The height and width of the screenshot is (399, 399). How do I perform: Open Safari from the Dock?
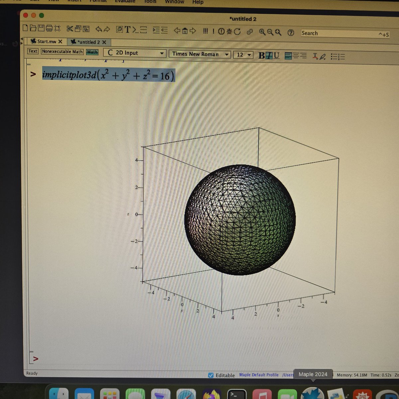186,394
